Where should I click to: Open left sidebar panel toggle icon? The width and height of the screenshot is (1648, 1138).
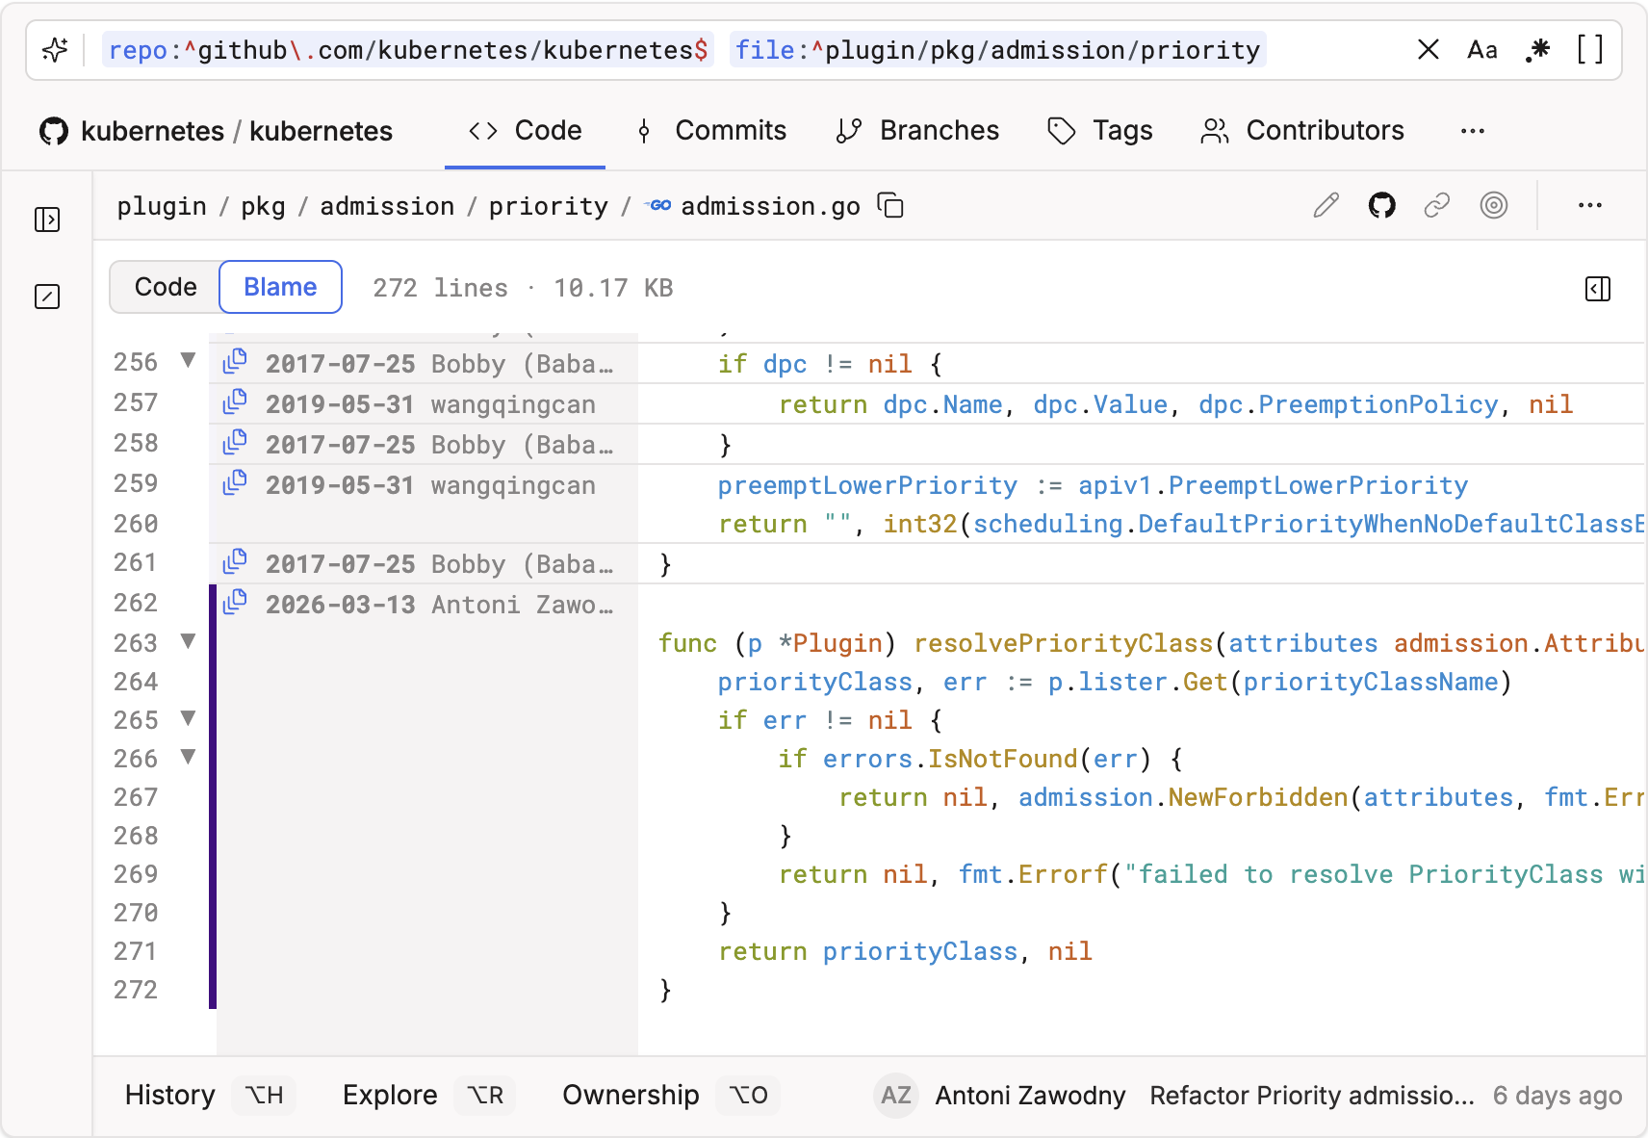click(x=47, y=220)
